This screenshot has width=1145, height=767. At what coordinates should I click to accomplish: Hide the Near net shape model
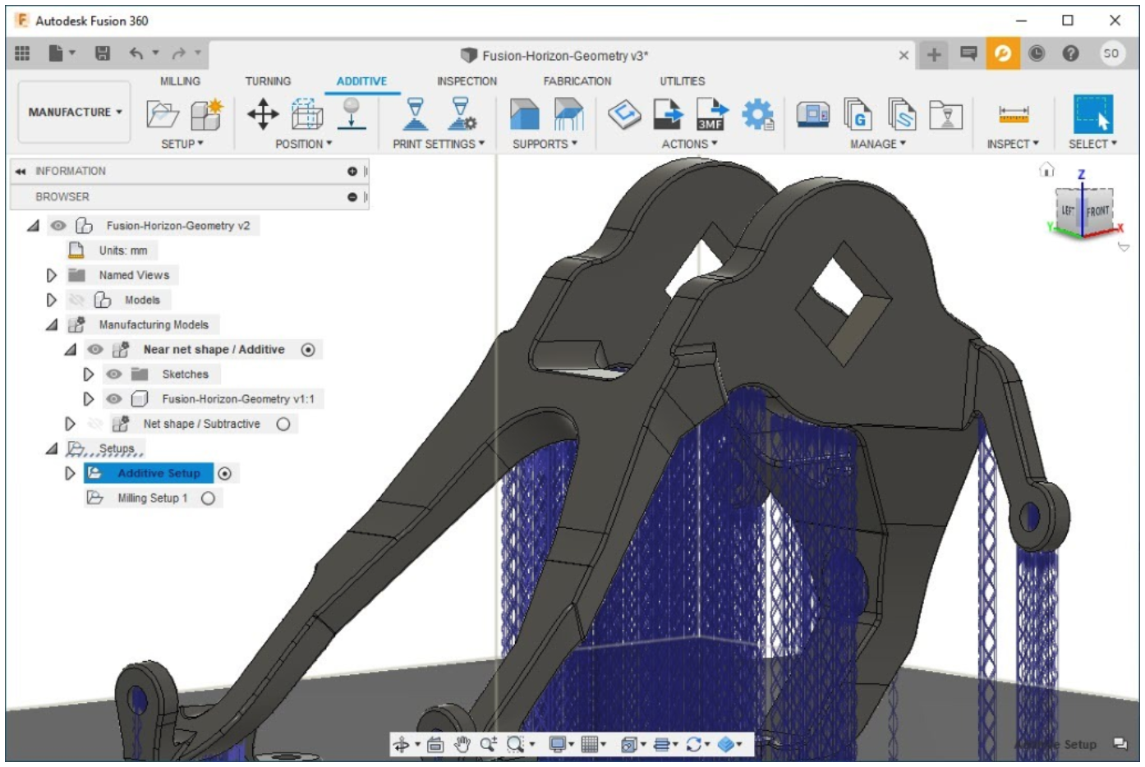click(95, 350)
